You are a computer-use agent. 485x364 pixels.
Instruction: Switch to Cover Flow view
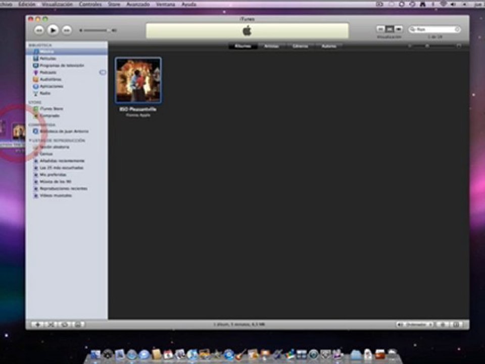tap(399, 29)
